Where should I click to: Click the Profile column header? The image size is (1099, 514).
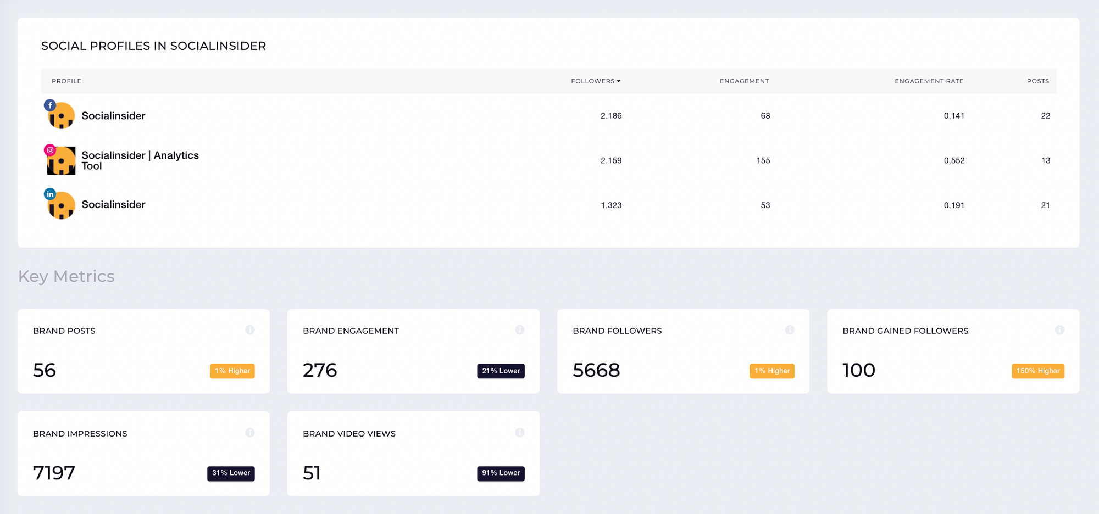coord(66,81)
